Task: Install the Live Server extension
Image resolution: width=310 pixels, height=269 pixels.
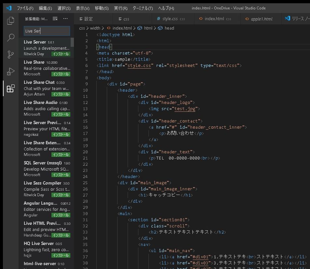Action: 61,54
